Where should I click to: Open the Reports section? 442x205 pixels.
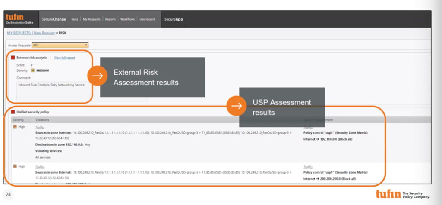click(x=110, y=19)
